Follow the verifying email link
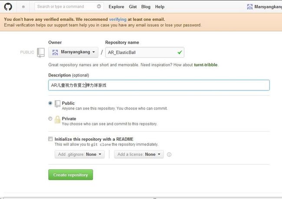This screenshot has width=282, height=199. click(118, 19)
